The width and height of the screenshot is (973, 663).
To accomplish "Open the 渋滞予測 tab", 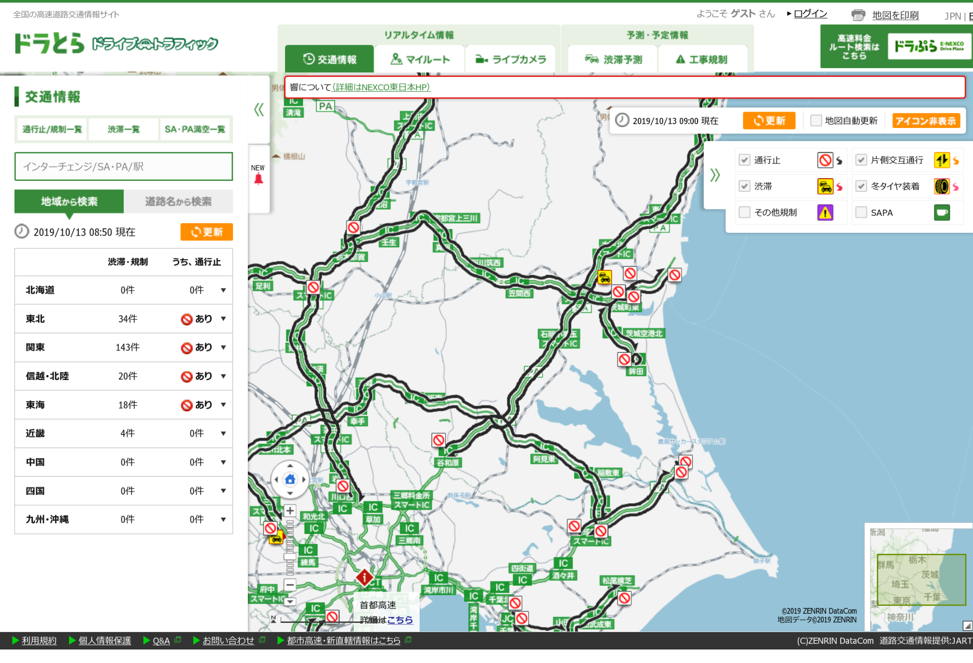I will tap(613, 59).
